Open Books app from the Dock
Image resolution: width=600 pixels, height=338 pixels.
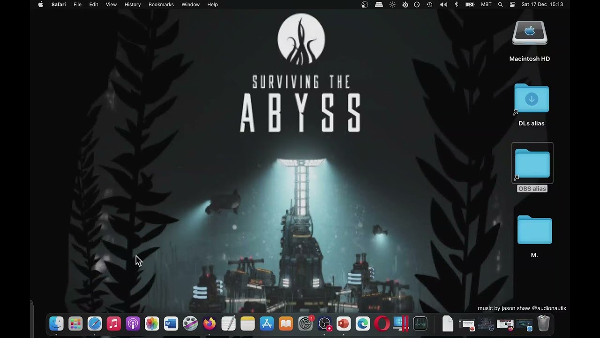click(x=286, y=323)
